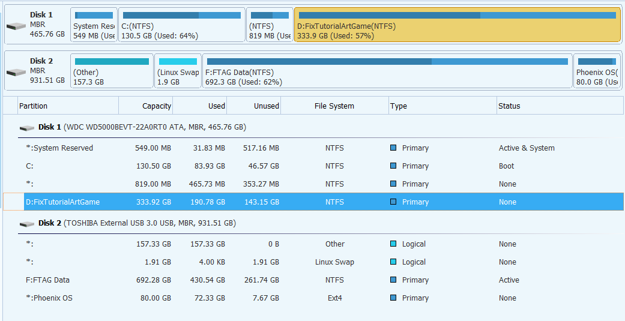Click the Primary type square in F:FTAG Data row

[x=393, y=280]
